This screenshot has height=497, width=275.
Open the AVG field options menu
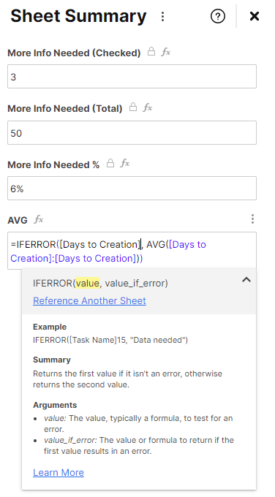252,219
